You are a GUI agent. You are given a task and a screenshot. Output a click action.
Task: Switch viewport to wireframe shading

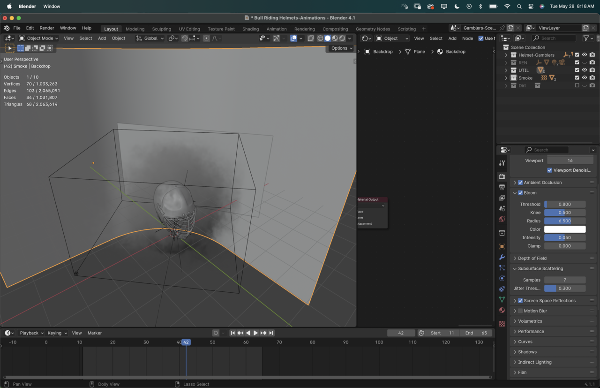(320, 38)
